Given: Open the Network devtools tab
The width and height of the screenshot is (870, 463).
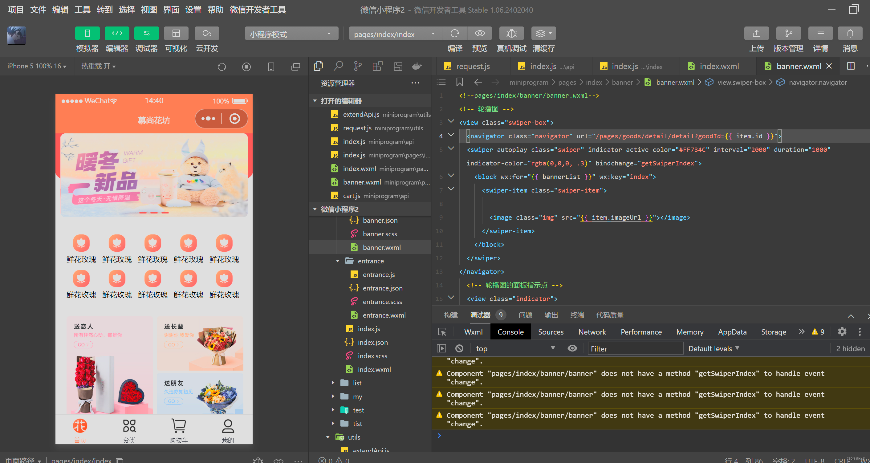Looking at the screenshot, I should point(592,332).
